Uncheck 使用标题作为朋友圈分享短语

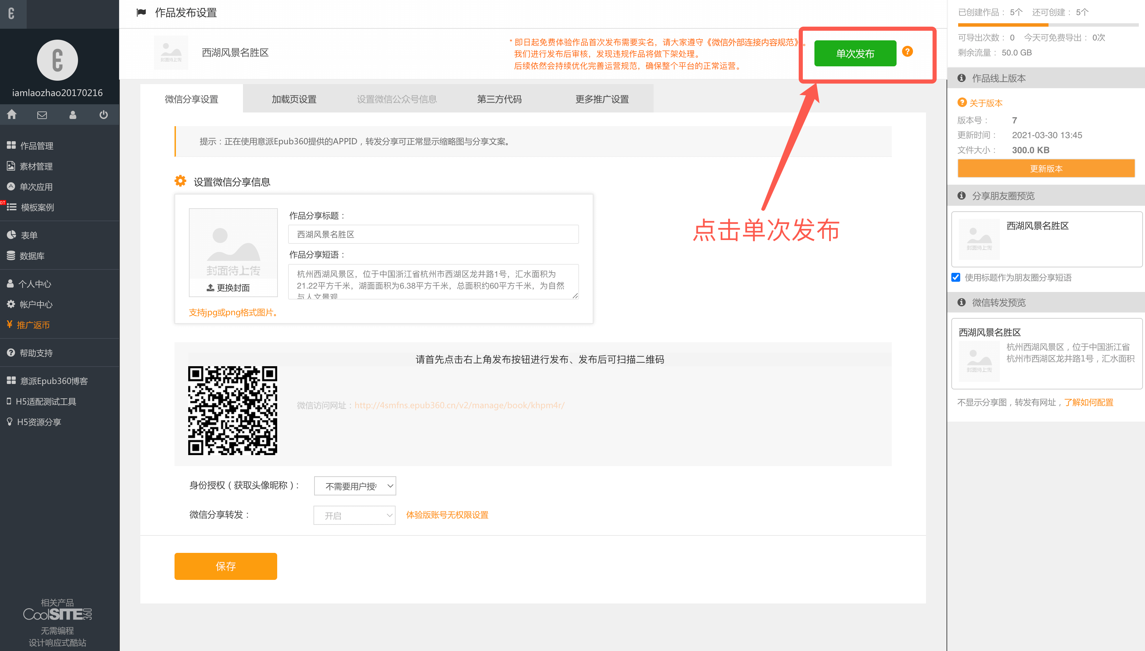(x=956, y=277)
